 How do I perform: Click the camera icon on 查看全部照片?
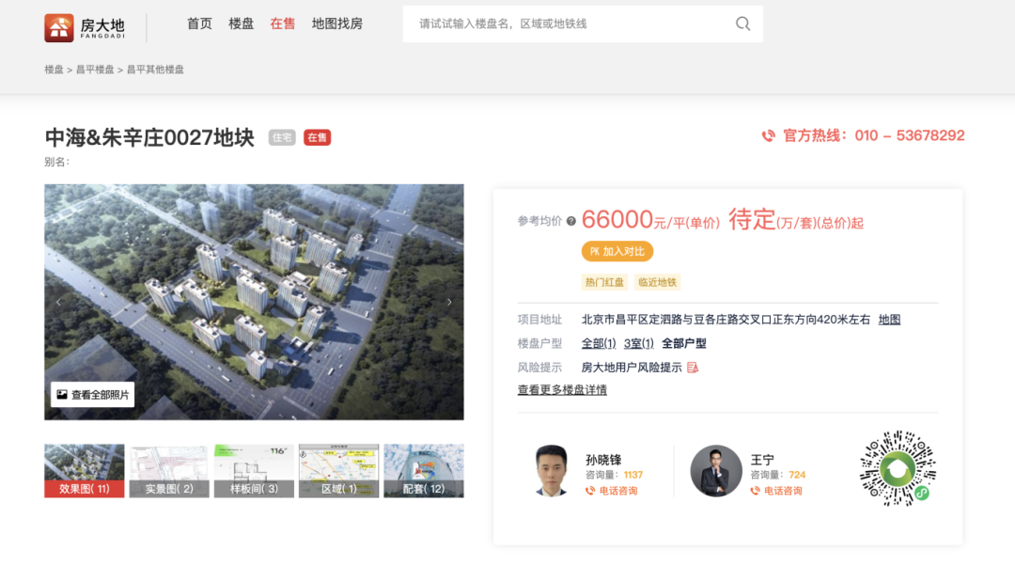pyautogui.click(x=62, y=394)
